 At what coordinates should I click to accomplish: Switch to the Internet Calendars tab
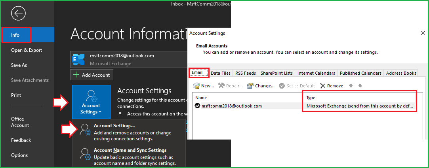[316, 73]
